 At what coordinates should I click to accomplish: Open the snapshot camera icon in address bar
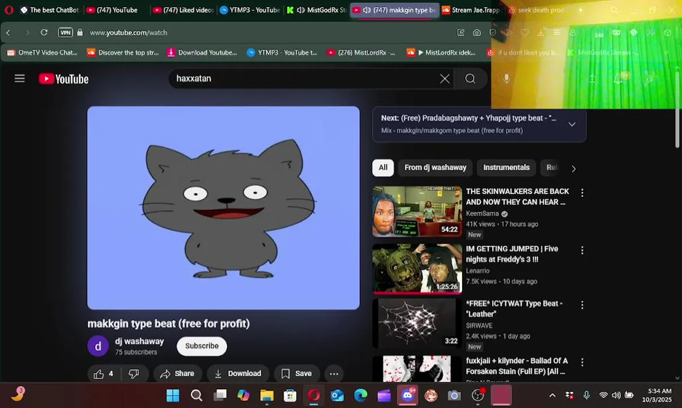click(x=477, y=33)
